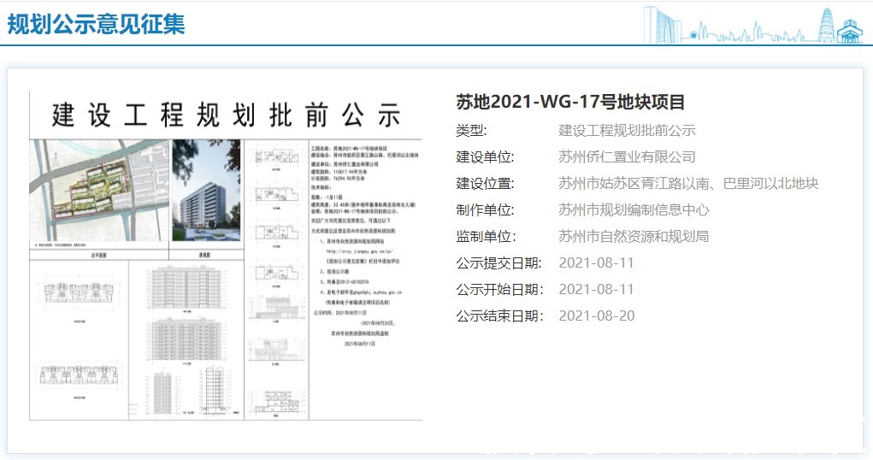Click the 公示开始日期 field label
Viewport: 873px width, 460px height.
click(499, 289)
